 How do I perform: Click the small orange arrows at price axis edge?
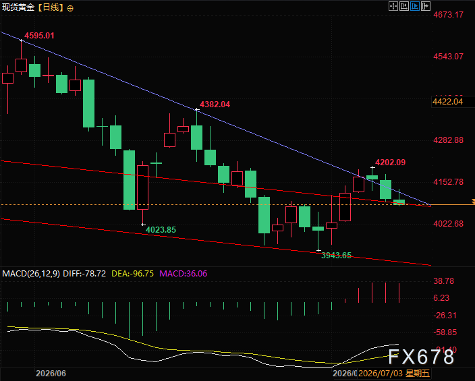point(473,202)
